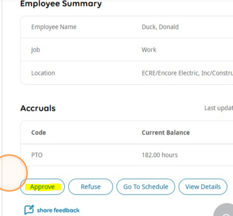Select the Location row label

click(x=43, y=73)
